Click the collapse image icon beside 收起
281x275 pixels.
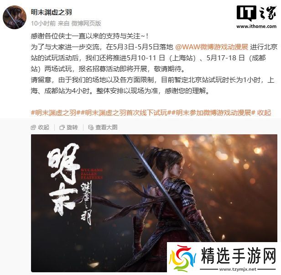(x=33, y=127)
